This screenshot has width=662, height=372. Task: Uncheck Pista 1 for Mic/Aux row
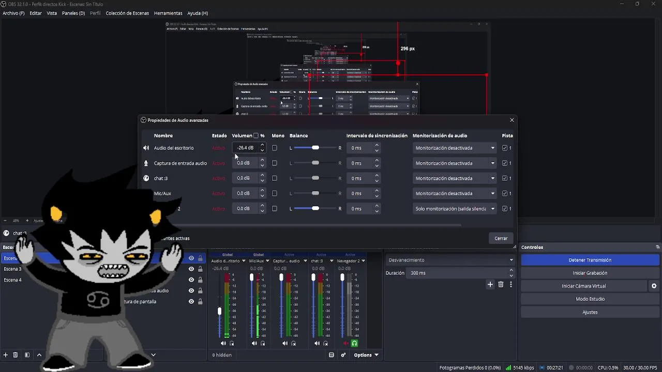point(505,193)
